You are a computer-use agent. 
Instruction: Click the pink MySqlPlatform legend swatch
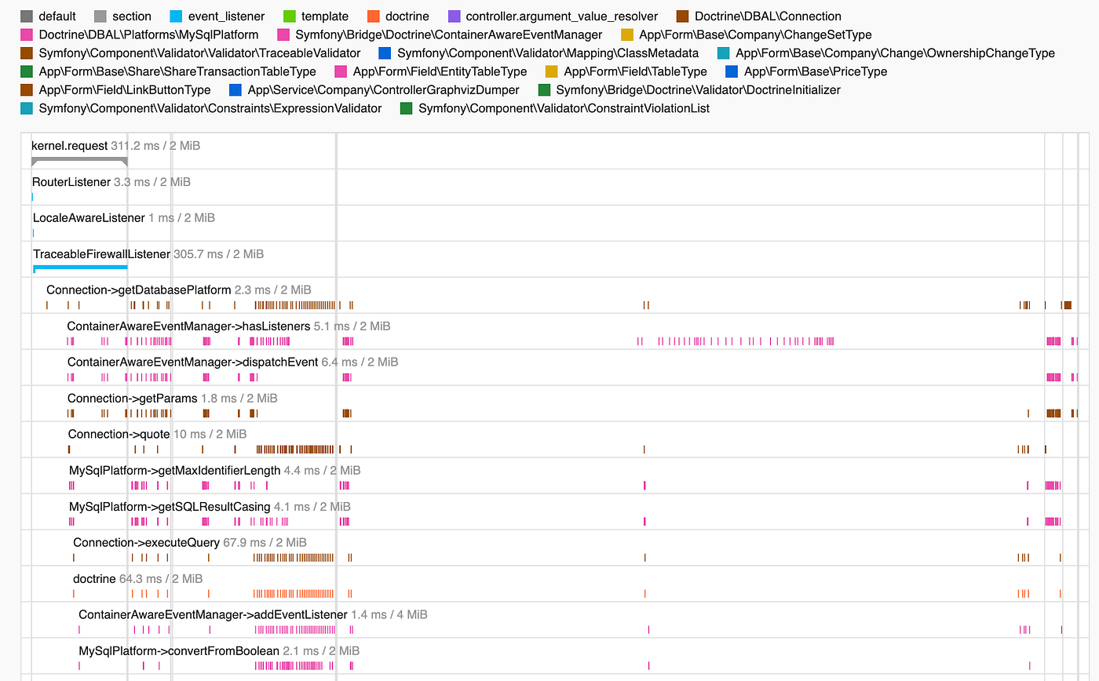(27, 35)
